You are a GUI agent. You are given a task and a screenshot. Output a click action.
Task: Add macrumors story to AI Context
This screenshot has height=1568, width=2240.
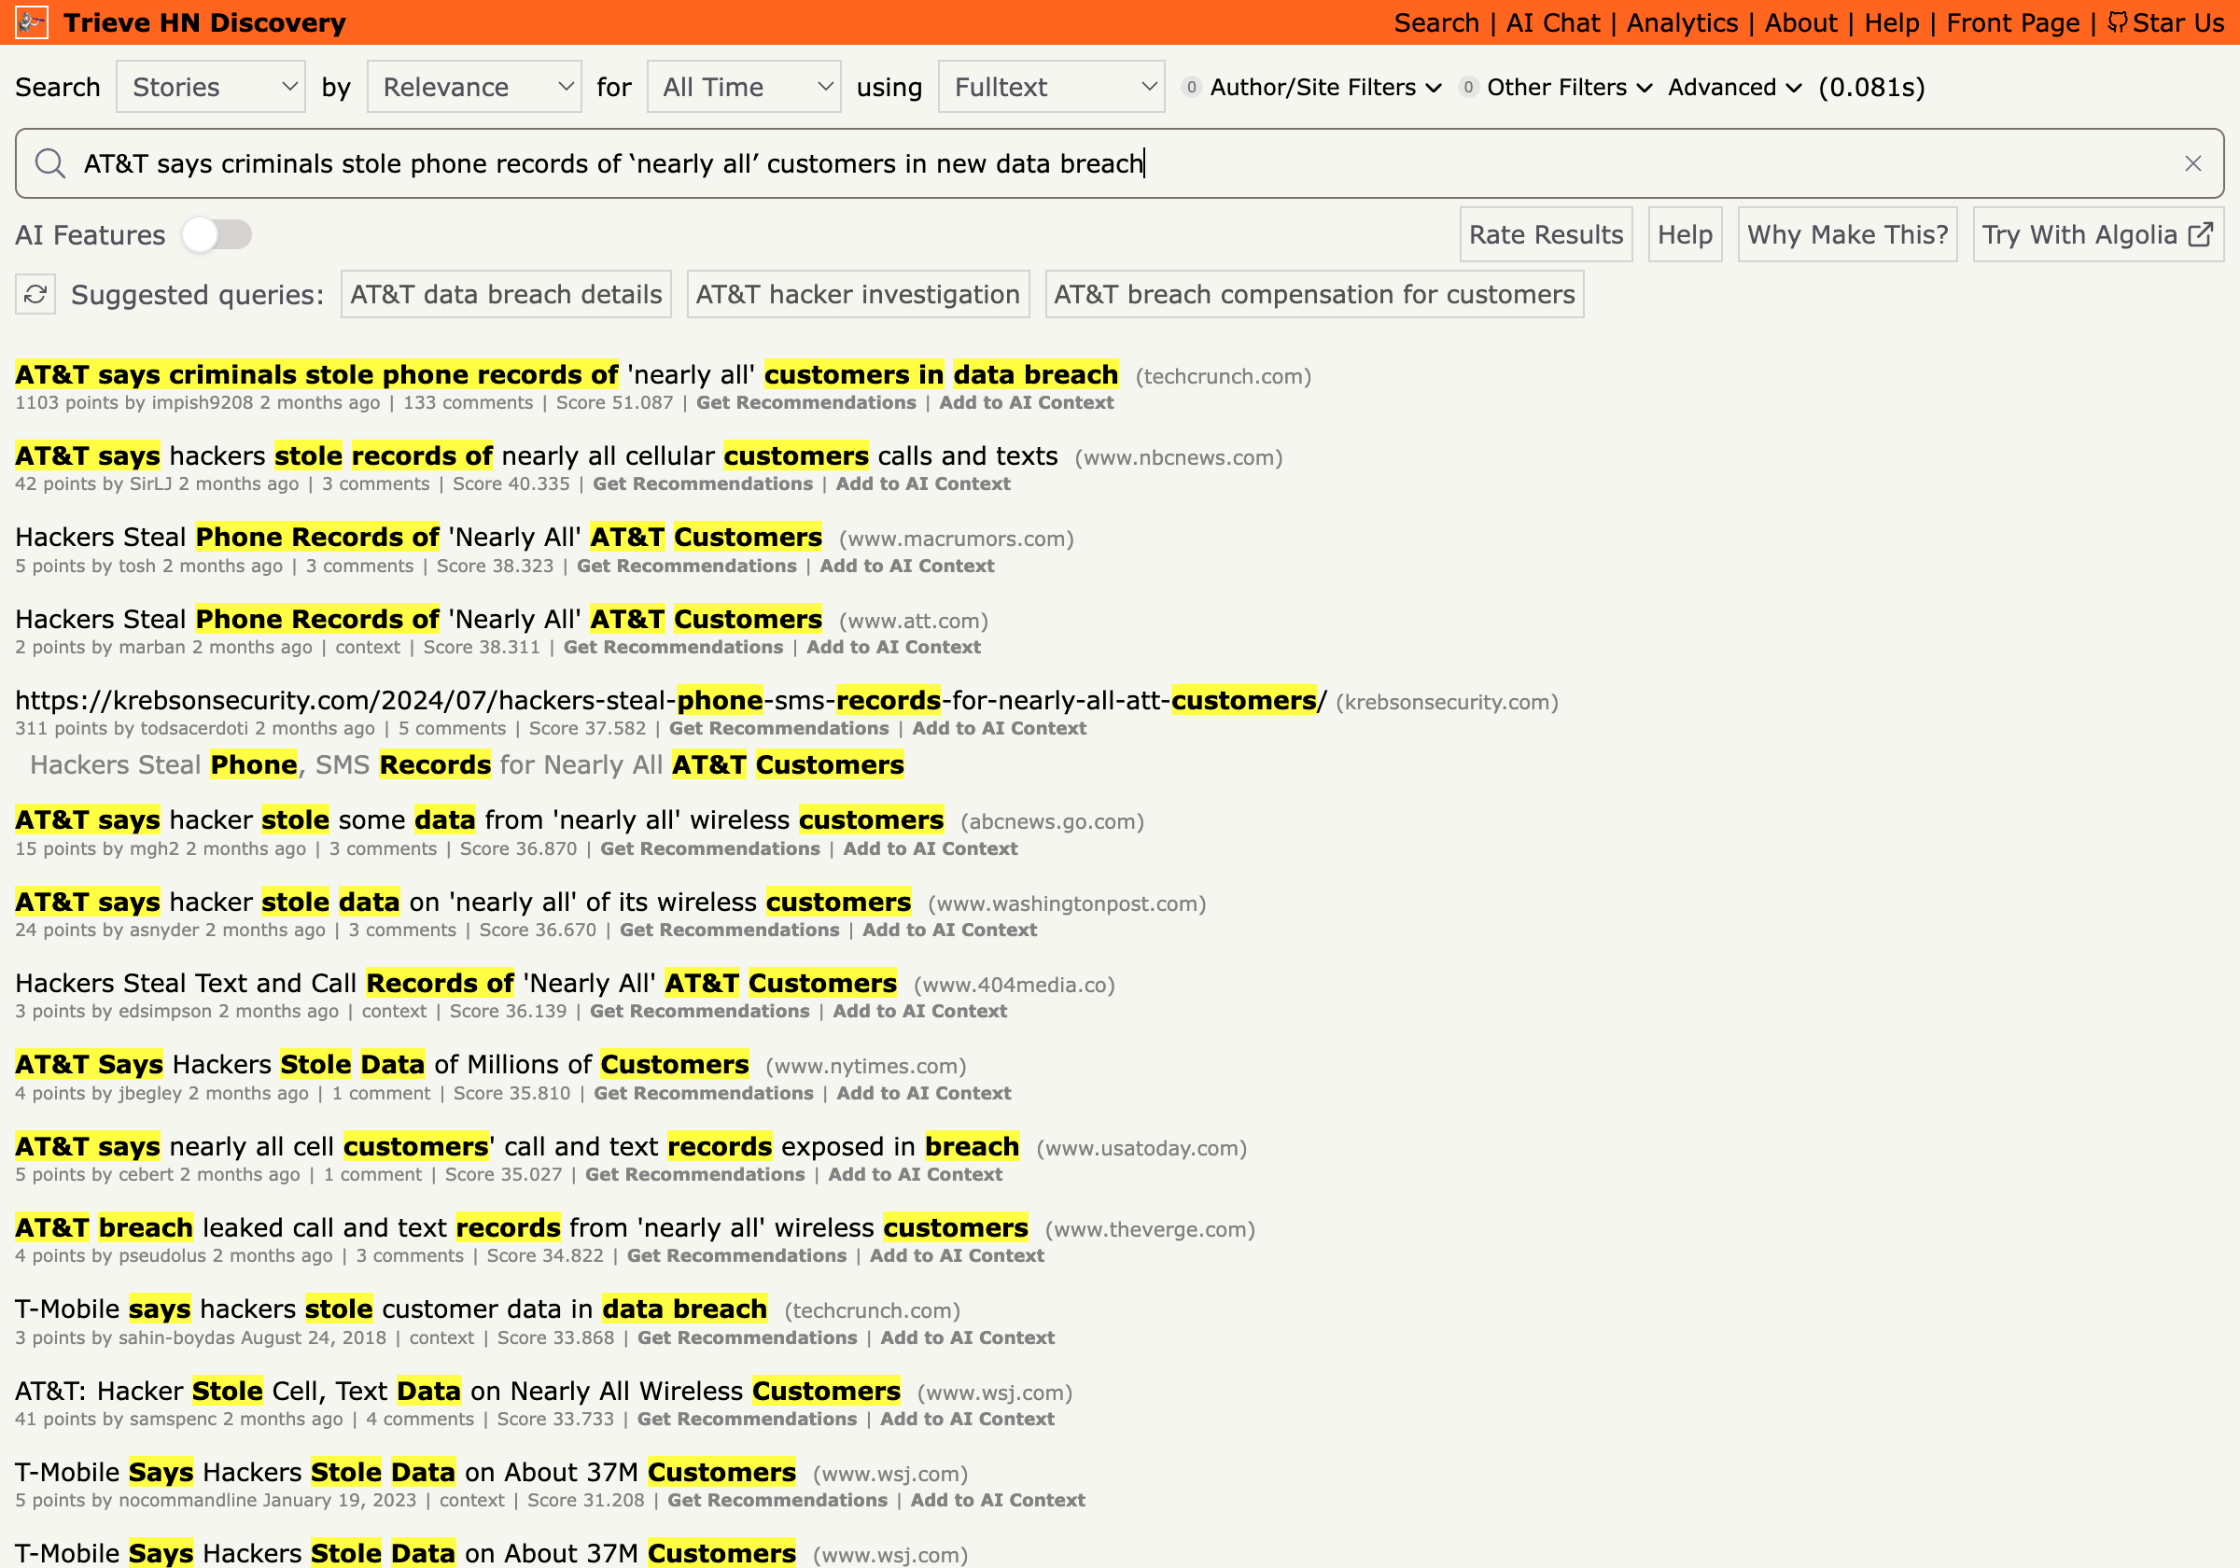pos(906,565)
